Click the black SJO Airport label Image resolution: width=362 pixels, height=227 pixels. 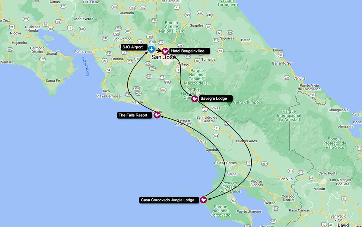(134, 47)
